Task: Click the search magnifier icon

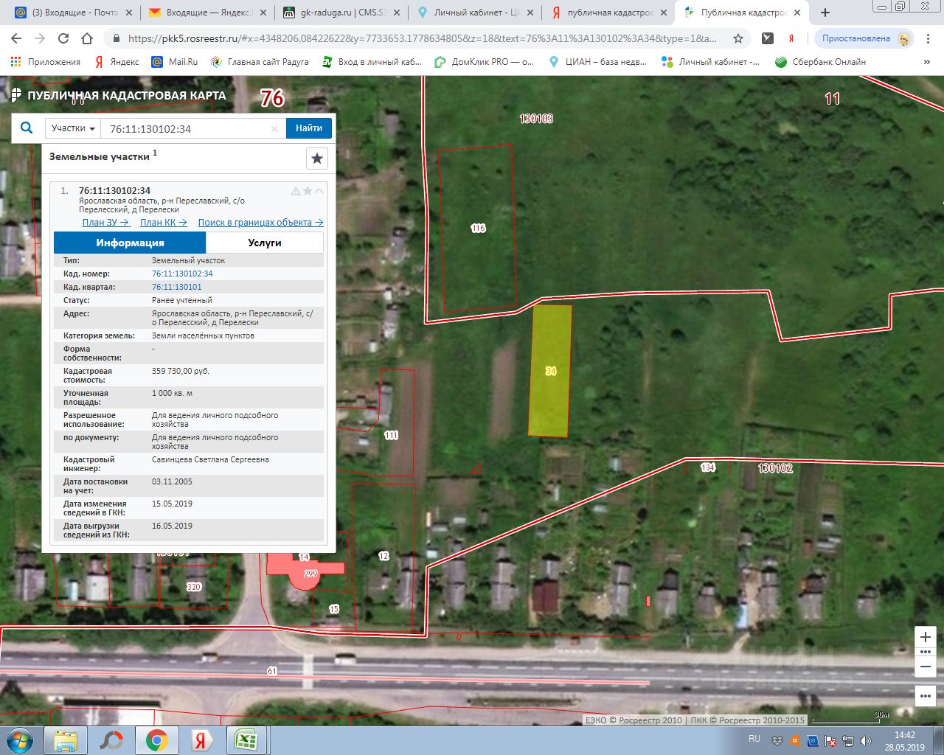Action: [27, 128]
